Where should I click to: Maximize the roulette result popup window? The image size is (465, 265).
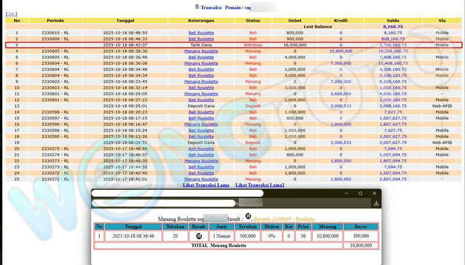pos(360,193)
